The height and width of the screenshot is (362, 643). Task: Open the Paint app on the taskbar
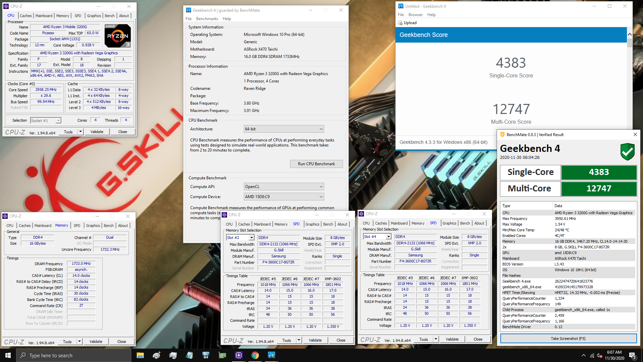pyautogui.click(x=156, y=355)
